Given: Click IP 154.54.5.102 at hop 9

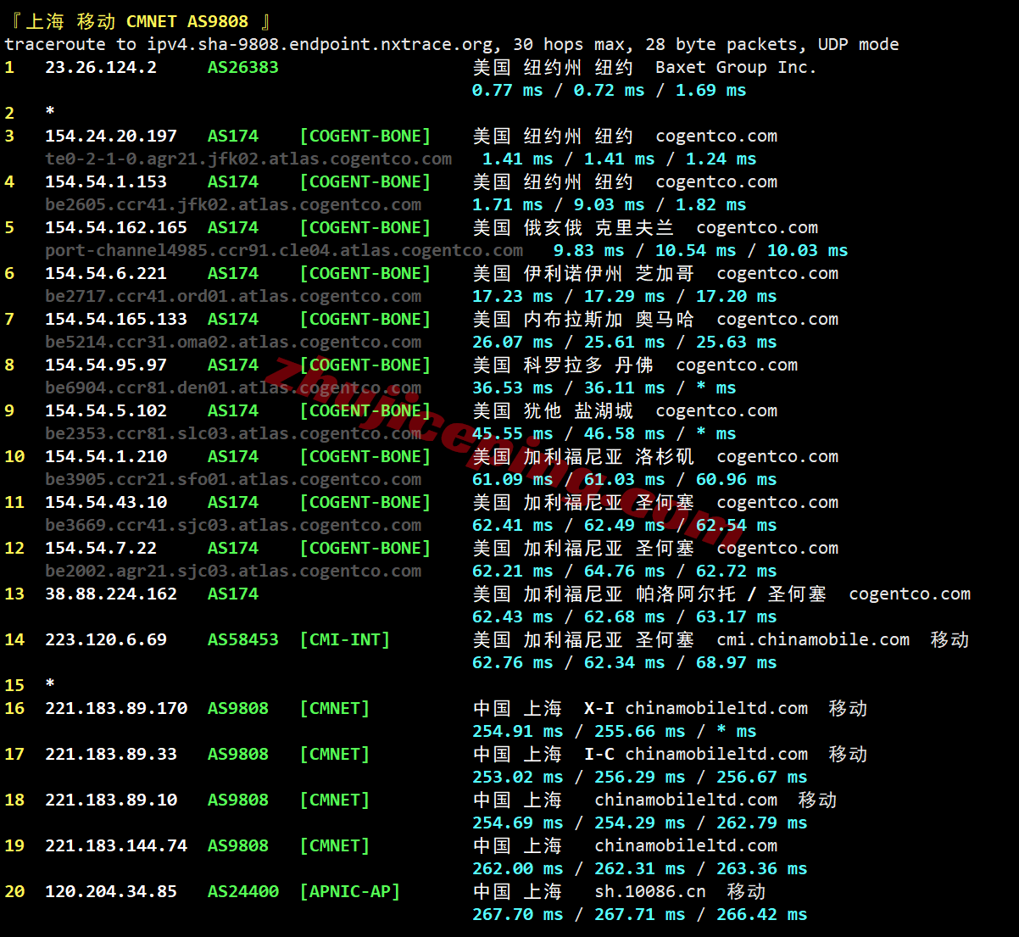Looking at the screenshot, I should 106,410.
